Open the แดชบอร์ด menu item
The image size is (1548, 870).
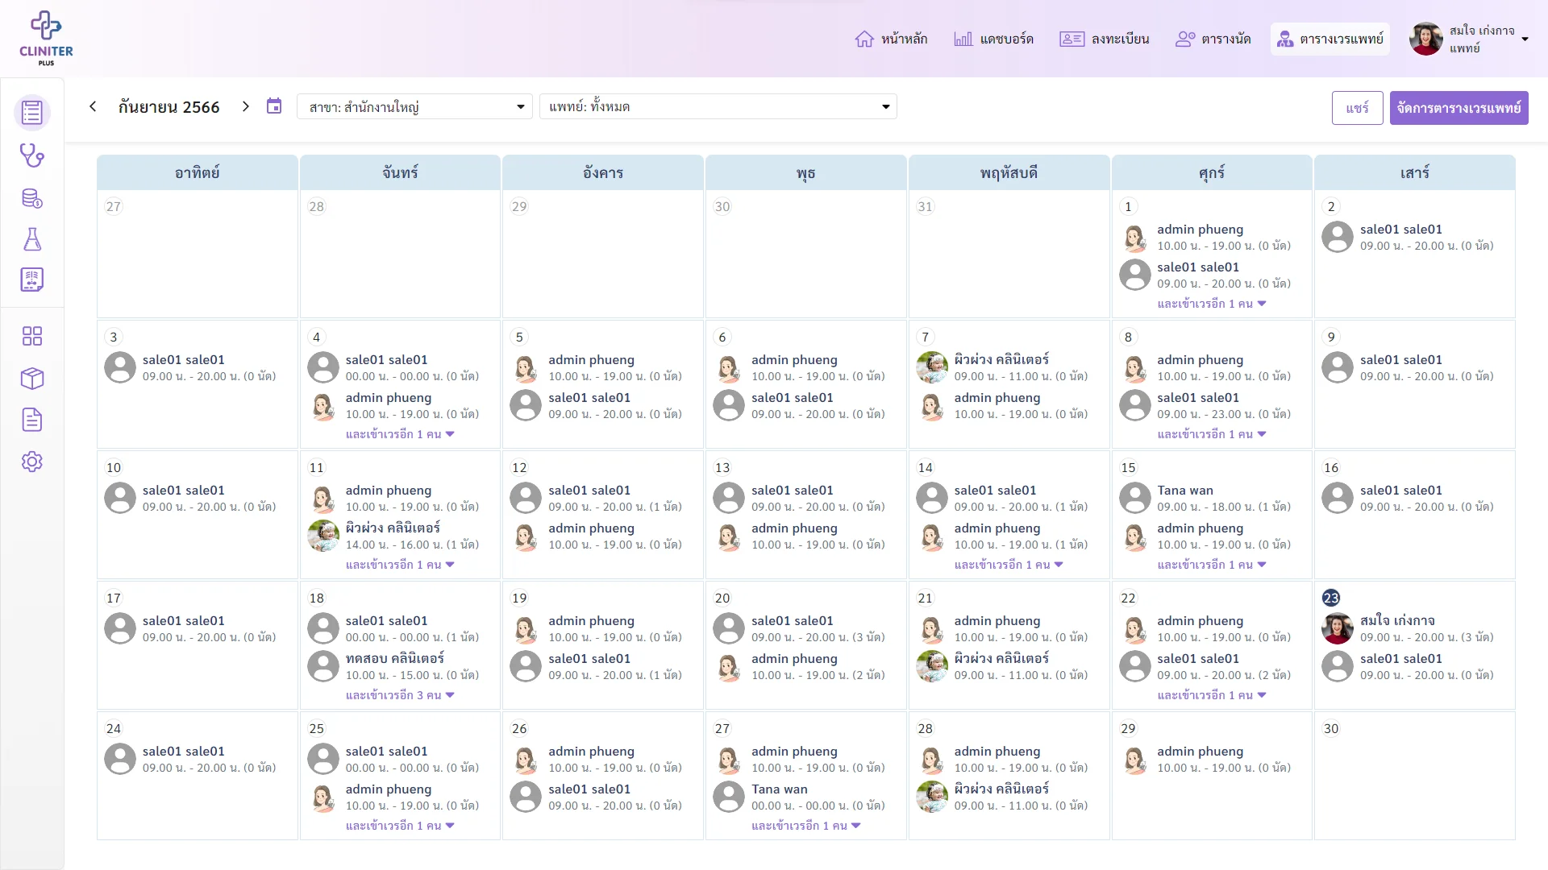click(x=993, y=39)
